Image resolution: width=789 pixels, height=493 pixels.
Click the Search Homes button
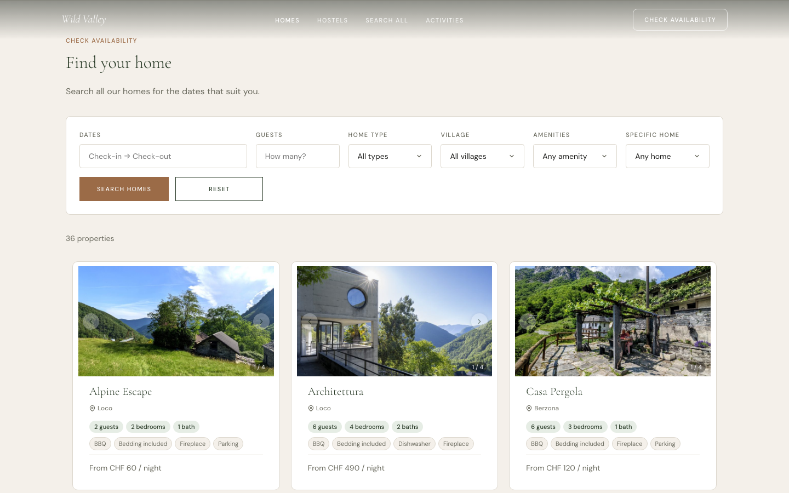click(x=124, y=189)
